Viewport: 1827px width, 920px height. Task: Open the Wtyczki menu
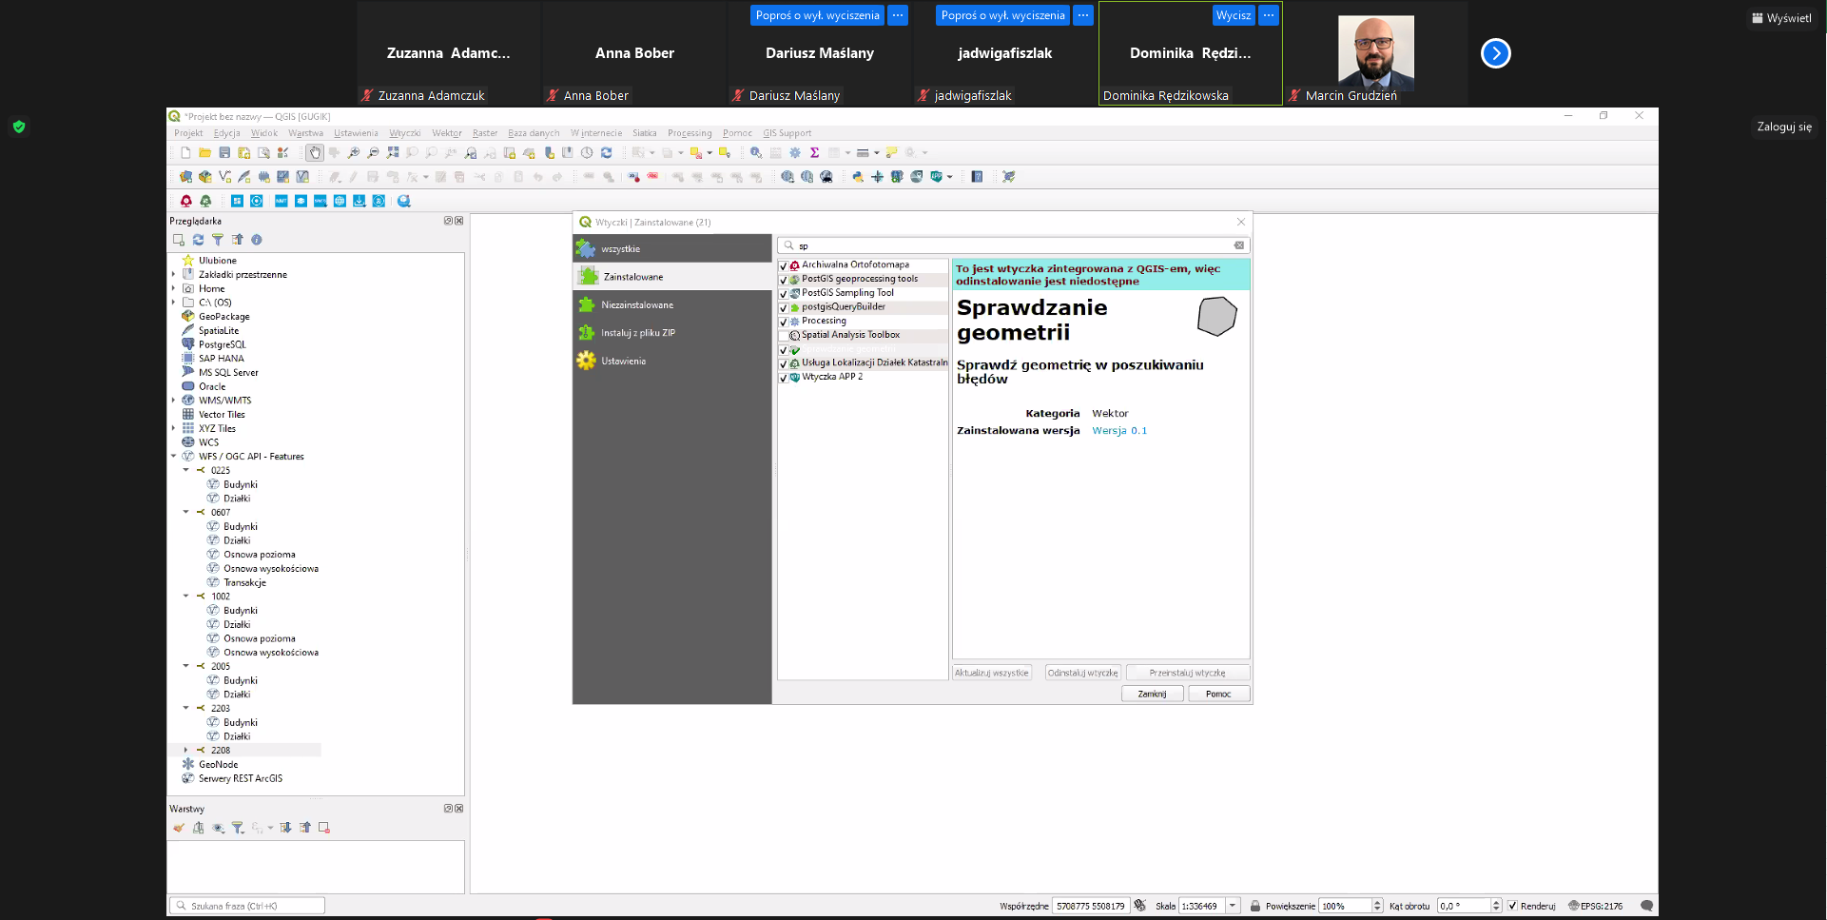click(x=404, y=133)
